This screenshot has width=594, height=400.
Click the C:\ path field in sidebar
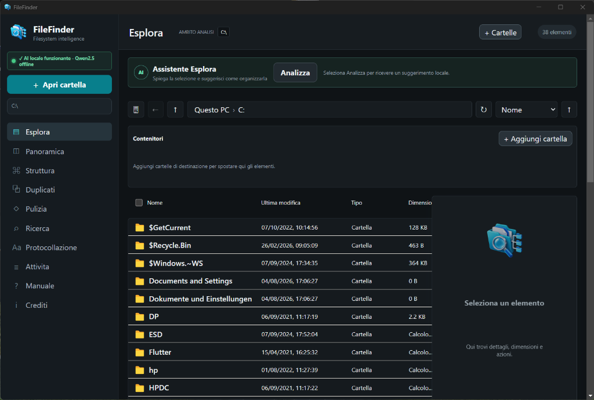pyautogui.click(x=60, y=106)
